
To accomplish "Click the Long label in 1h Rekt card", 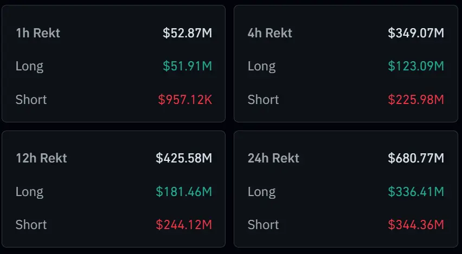I will coord(29,67).
